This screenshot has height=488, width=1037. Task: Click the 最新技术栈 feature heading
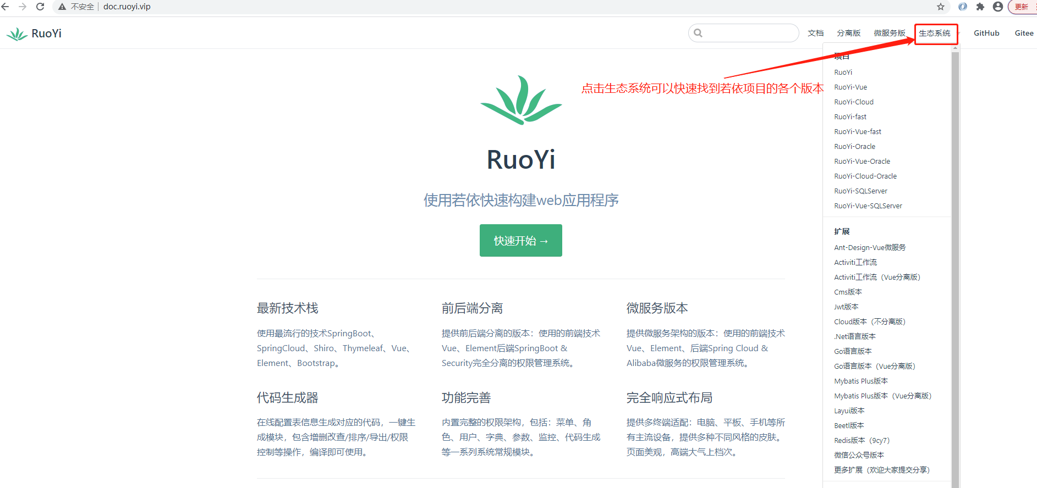click(288, 308)
